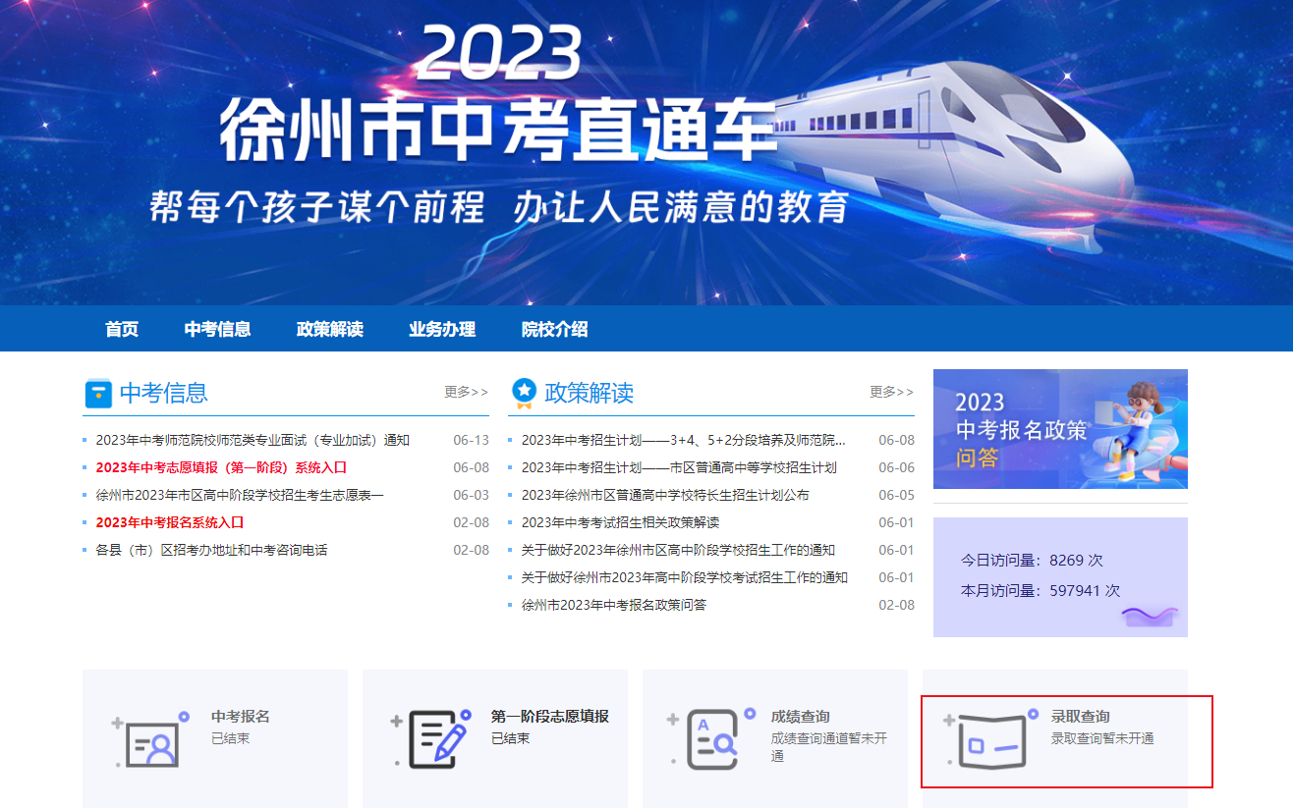Image resolution: width=1293 pixels, height=810 pixels.
Task: Open 2023年中考师范院校师范类专业面试通知
Action: pyautogui.click(x=253, y=440)
